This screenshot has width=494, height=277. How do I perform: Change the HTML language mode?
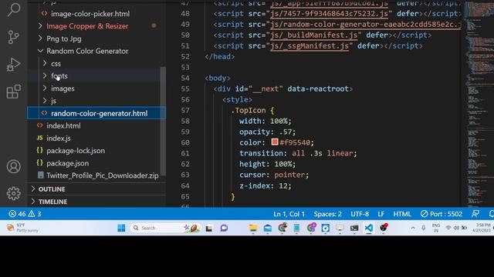[x=402, y=214]
